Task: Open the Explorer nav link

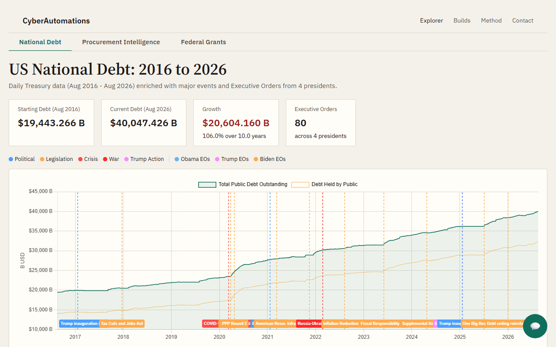Action: (431, 20)
